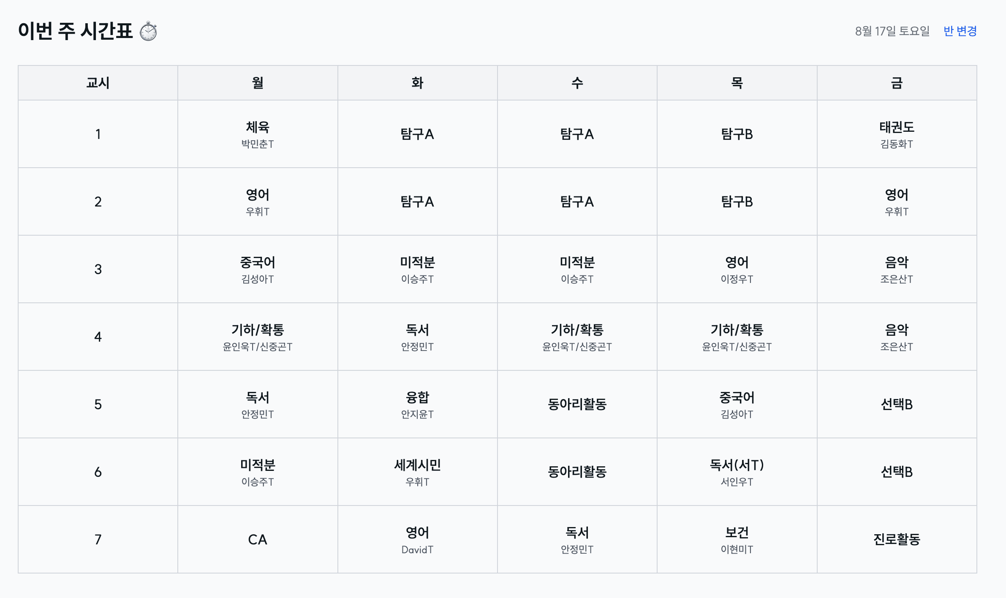Select the 태권도 김동화T class cell
This screenshot has width=1006, height=598.
tap(897, 134)
